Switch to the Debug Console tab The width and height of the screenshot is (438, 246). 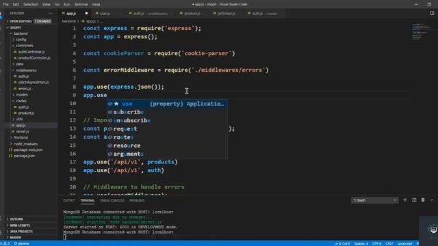tap(112, 200)
